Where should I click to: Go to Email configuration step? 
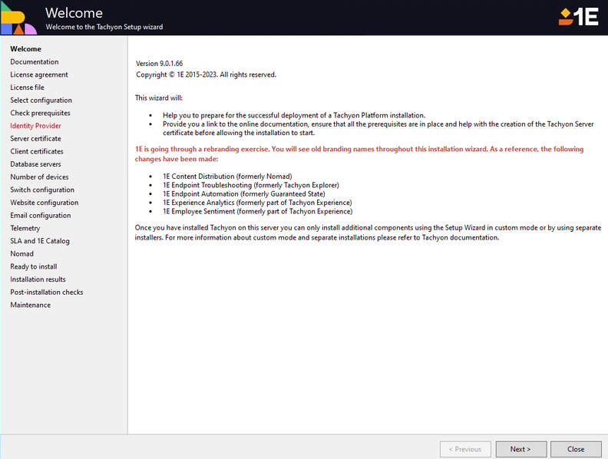[41, 216]
